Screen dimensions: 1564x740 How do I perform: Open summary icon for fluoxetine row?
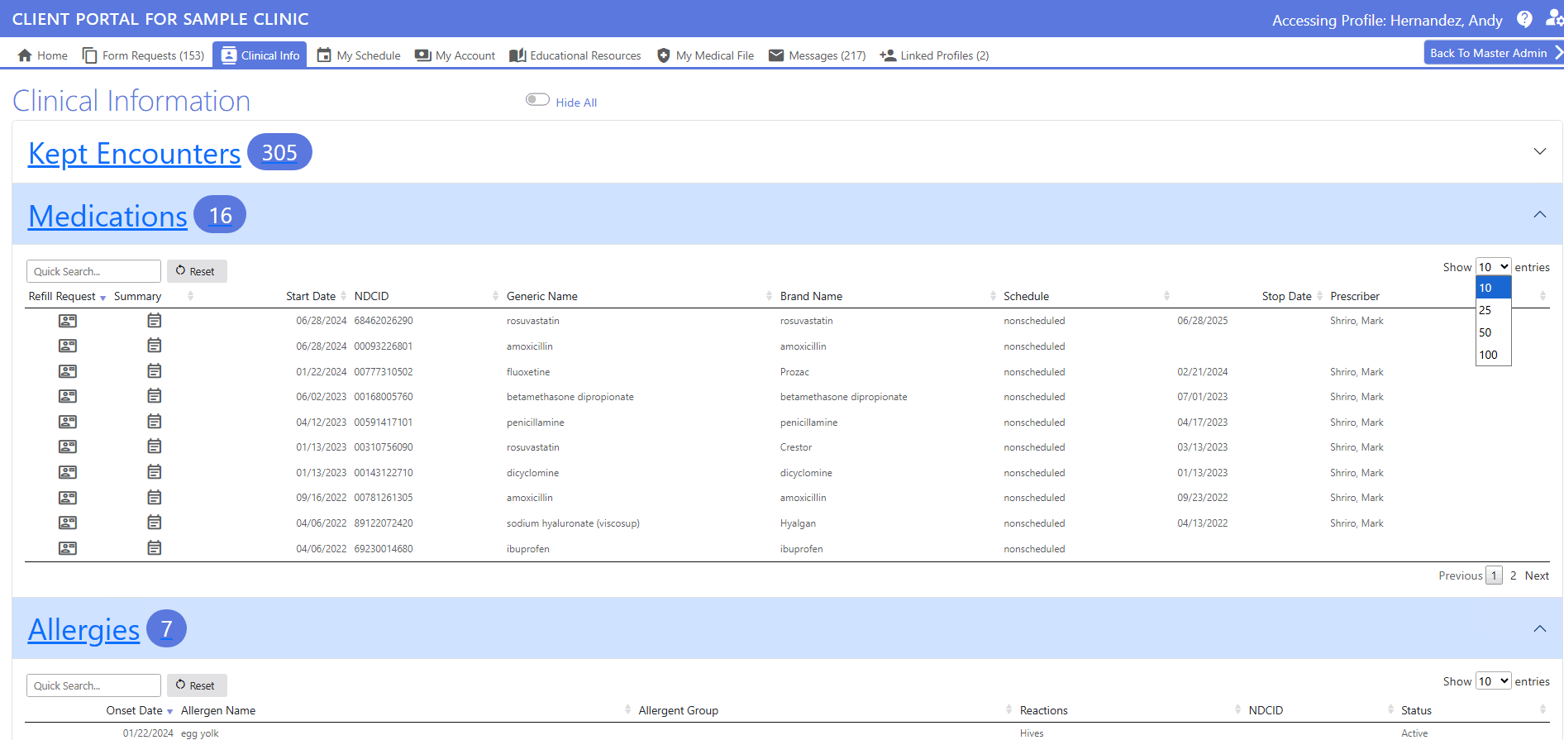pos(155,370)
